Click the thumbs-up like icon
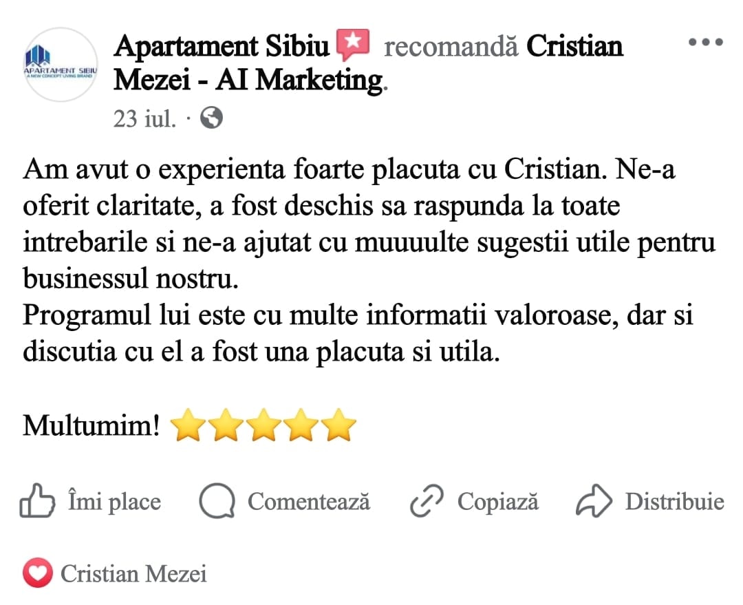Screen dimensions: 743x605 (x=37, y=500)
